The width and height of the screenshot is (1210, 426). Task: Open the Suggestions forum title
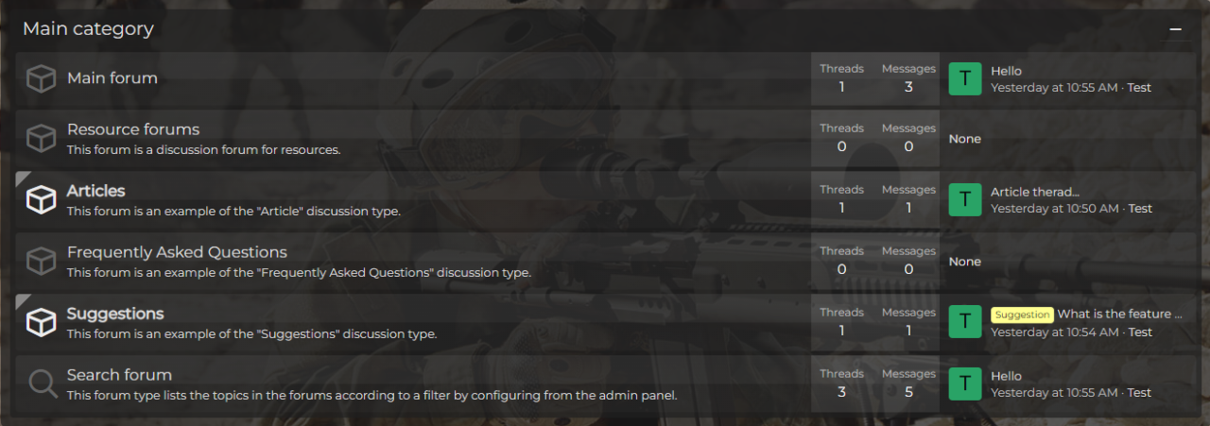(115, 314)
